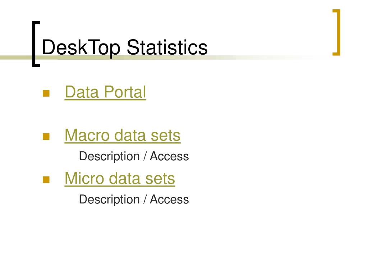Open the Data Portal hyperlink
Viewport: 368px width, 276px height.
coord(105,92)
